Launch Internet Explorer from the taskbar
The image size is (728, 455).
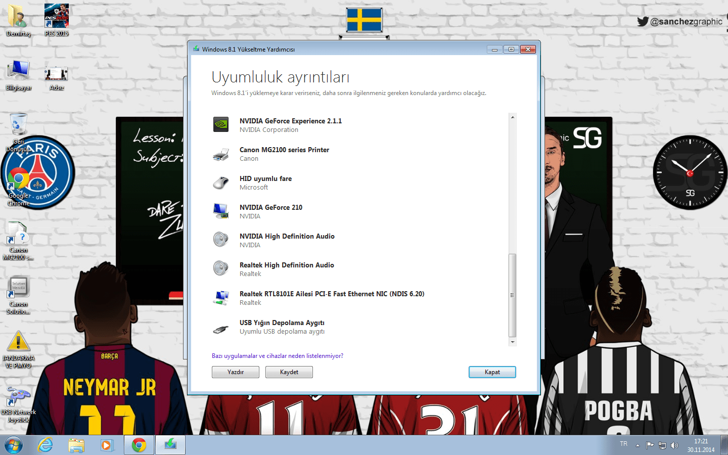pos(45,445)
